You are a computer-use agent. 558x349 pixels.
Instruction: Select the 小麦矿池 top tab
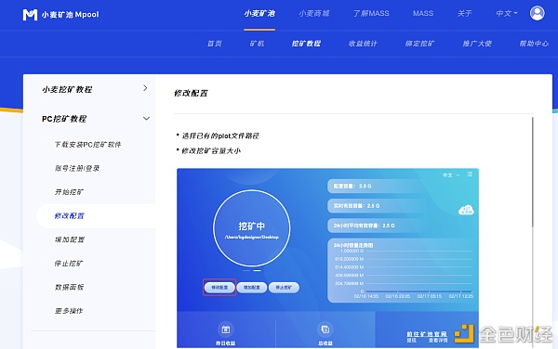pos(259,14)
